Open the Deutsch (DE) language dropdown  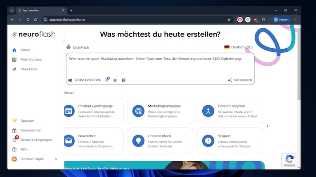[x=238, y=47]
